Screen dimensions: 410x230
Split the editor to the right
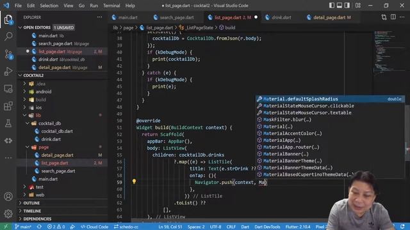(x=393, y=17)
